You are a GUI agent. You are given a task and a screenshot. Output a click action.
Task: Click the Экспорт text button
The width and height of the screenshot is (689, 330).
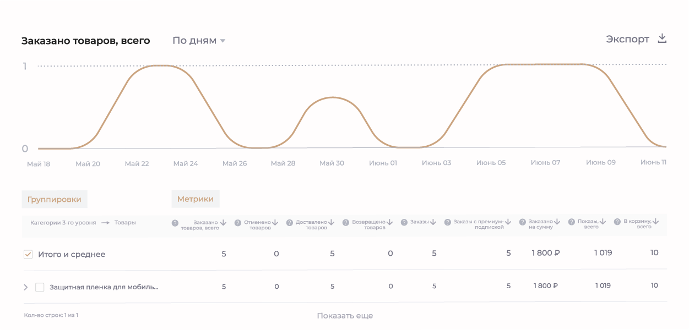pos(627,39)
